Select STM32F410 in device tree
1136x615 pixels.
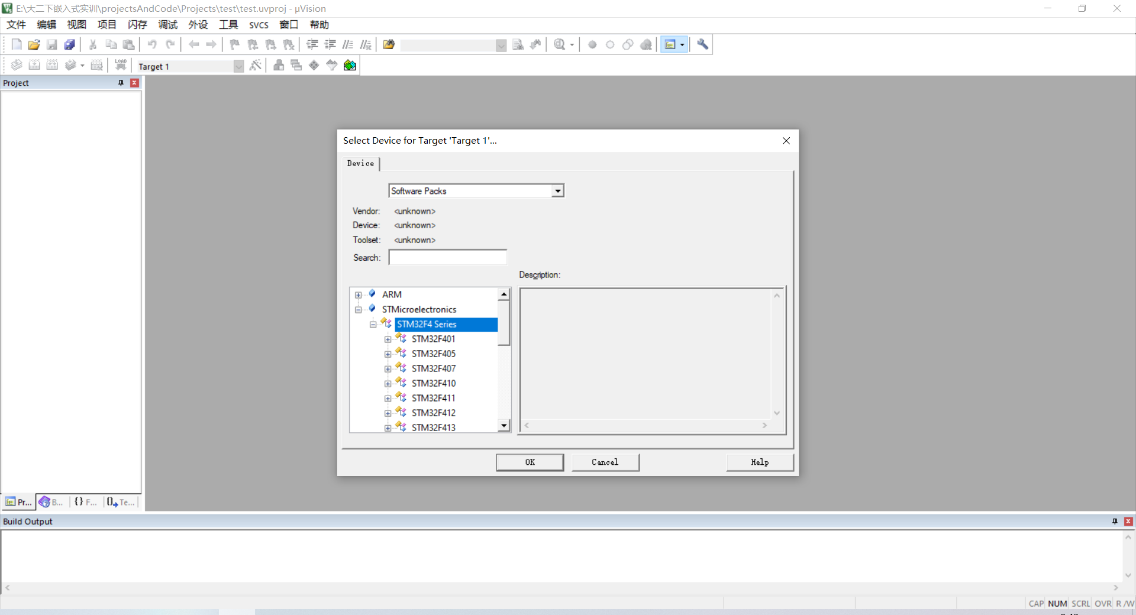[x=434, y=383]
